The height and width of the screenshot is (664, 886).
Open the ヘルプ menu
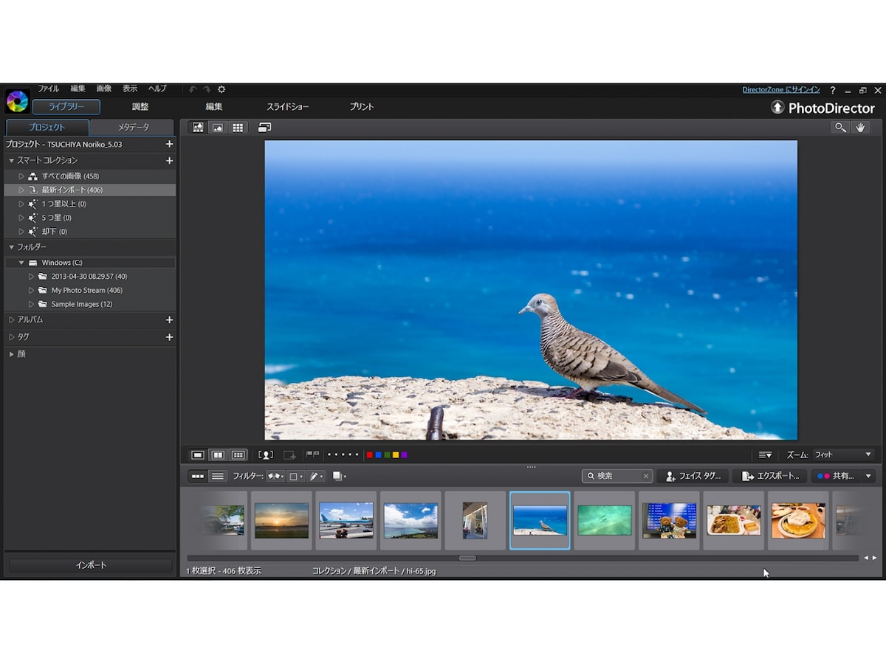click(157, 89)
